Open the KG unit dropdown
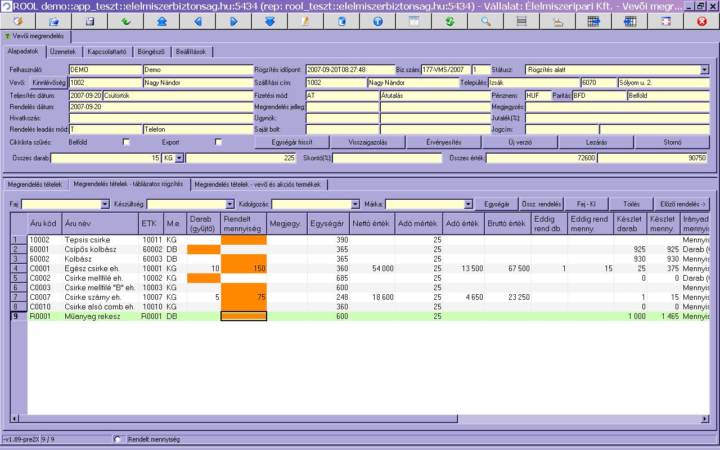Screen dimensions: 720x450 pos(179,159)
